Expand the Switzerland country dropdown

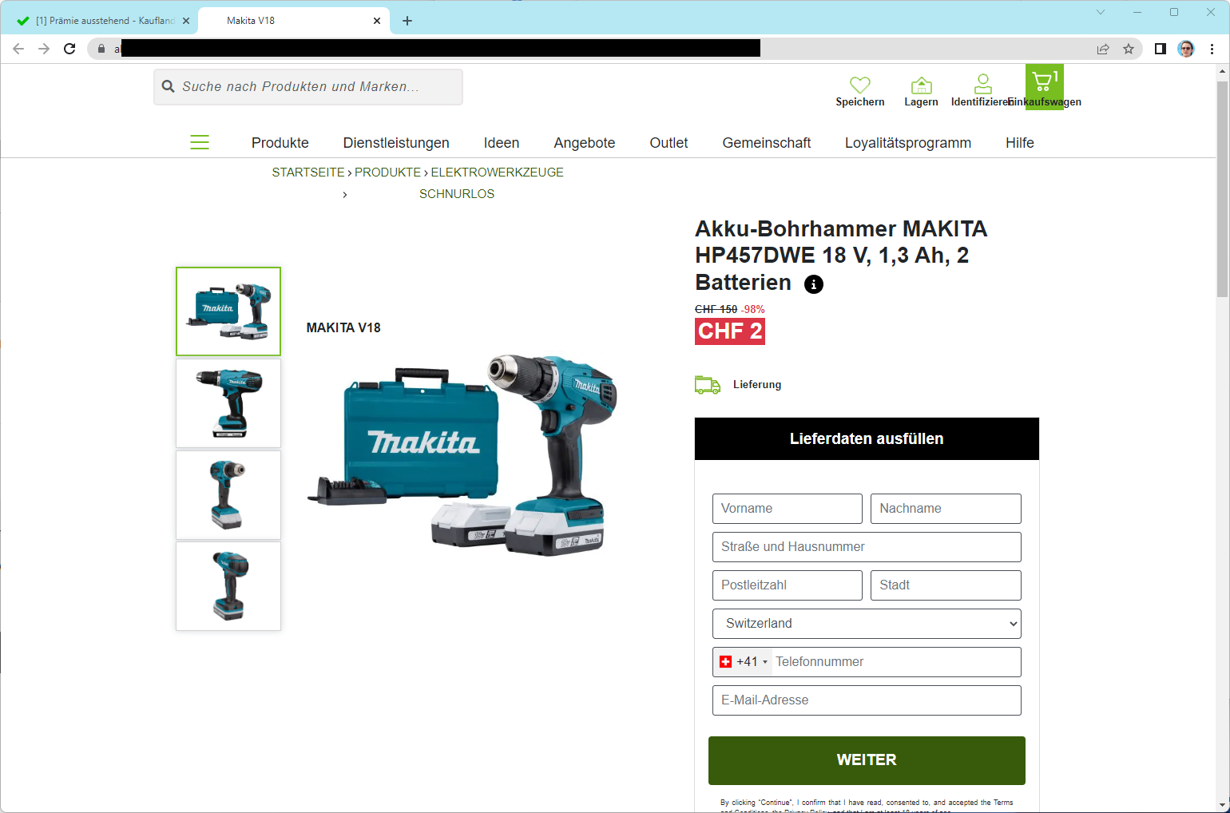point(867,624)
